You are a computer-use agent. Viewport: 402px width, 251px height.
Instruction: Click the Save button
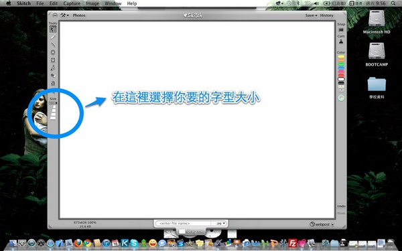311,15
